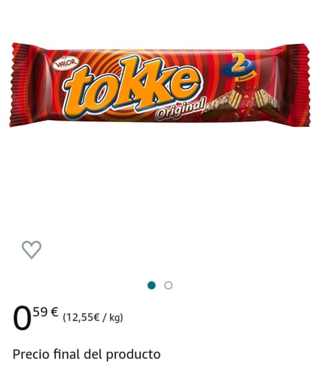Tap the large '0' of the price
This screenshot has height=365, width=320.
click(22, 318)
